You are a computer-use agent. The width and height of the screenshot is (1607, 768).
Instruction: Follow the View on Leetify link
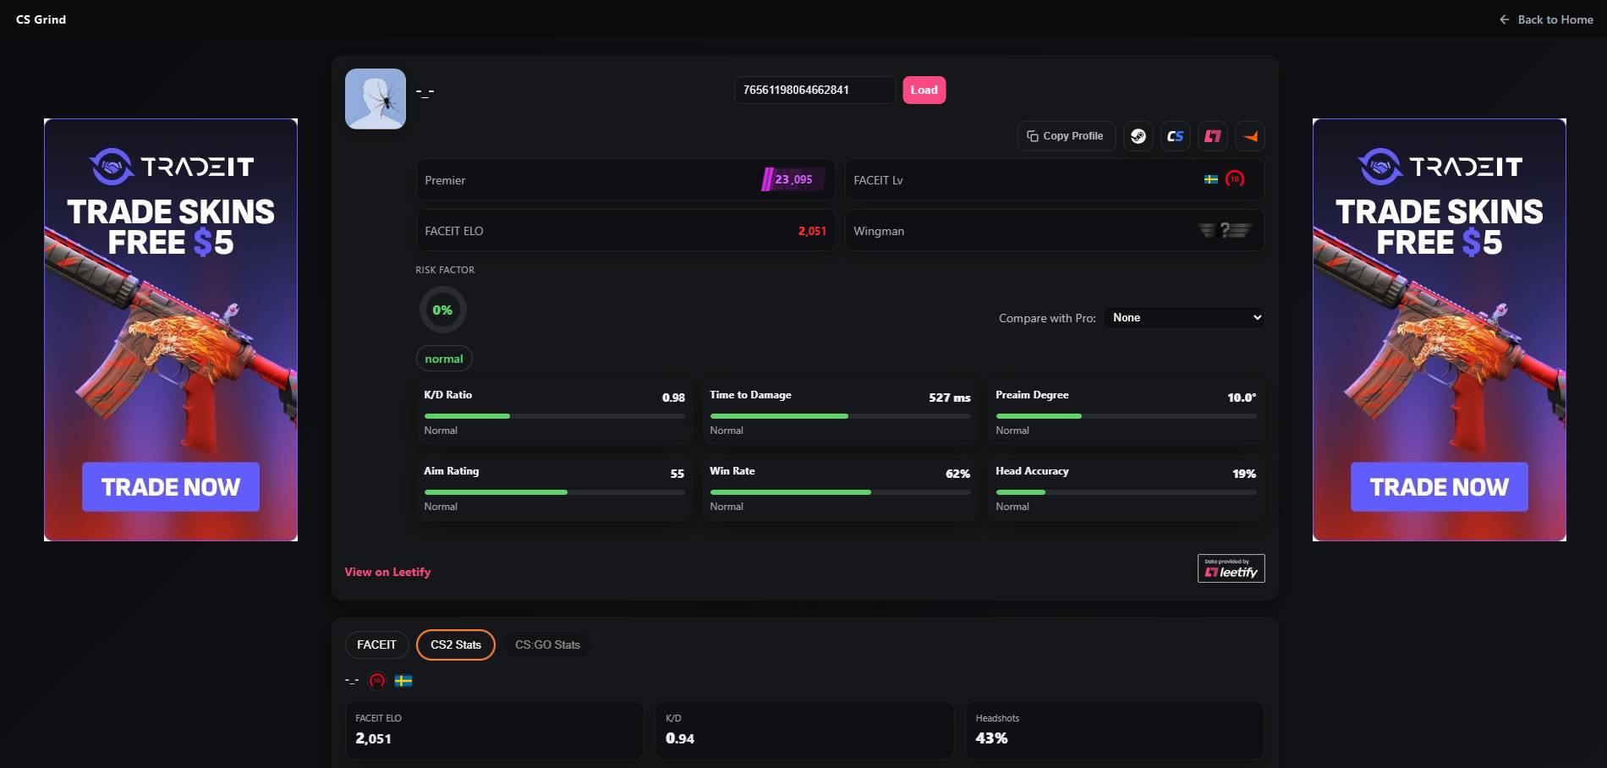tap(387, 572)
